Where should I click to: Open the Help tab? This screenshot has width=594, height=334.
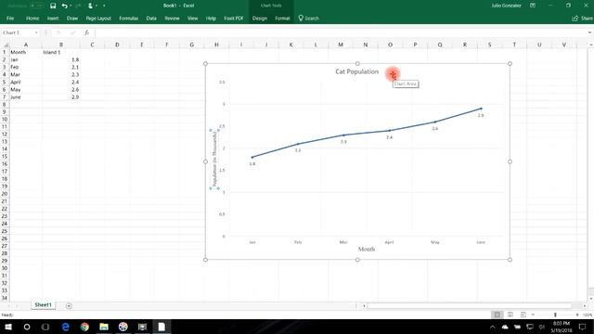coord(211,19)
